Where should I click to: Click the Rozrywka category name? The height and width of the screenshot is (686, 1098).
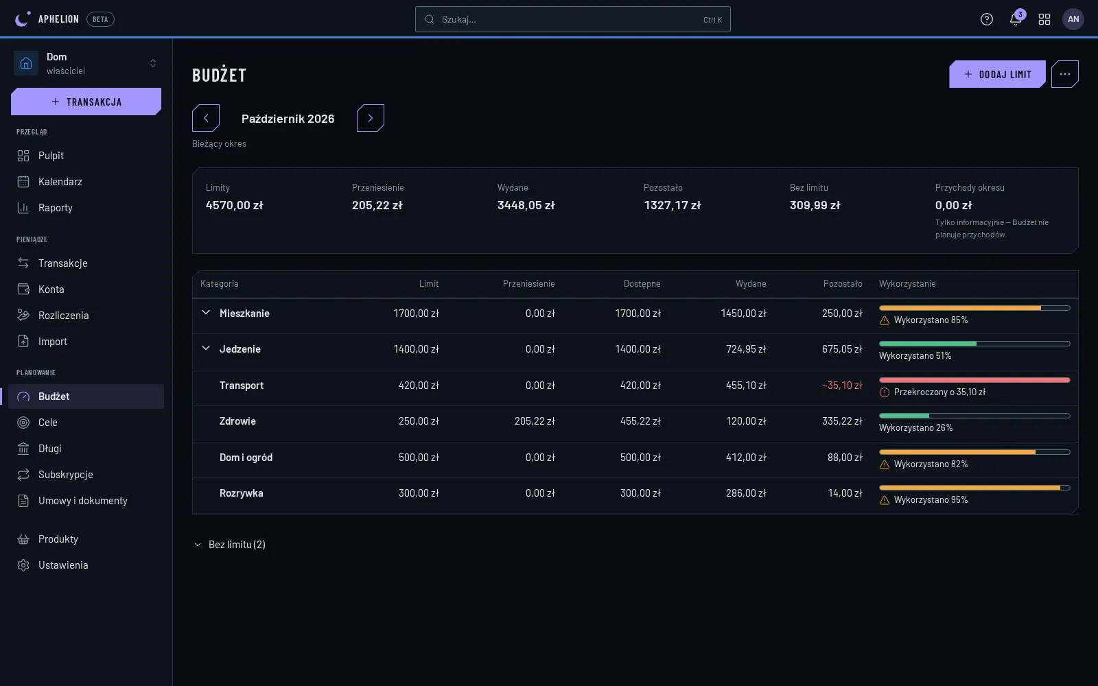(x=242, y=493)
